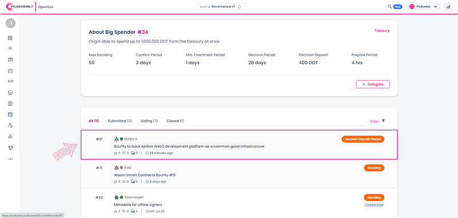Image resolution: width=458 pixels, height=218 pixels.
Task: Click the 28 days decision period value
Action: point(257,63)
